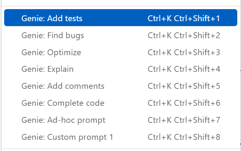Activate the blue highlighted menu entry
The image size is (241, 151).
121,18
